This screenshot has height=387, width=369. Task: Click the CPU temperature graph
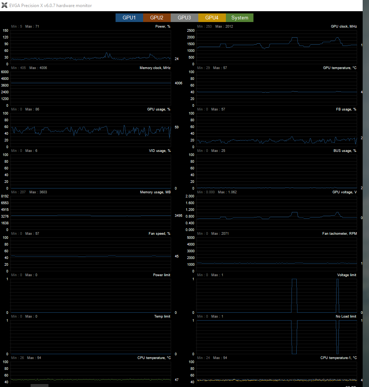(91, 373)
